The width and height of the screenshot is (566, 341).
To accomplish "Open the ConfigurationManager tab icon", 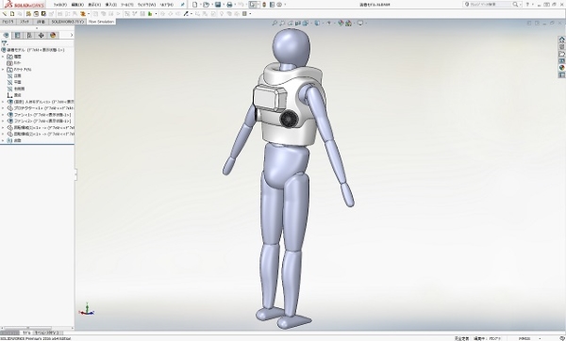I will tap(29, 35).
